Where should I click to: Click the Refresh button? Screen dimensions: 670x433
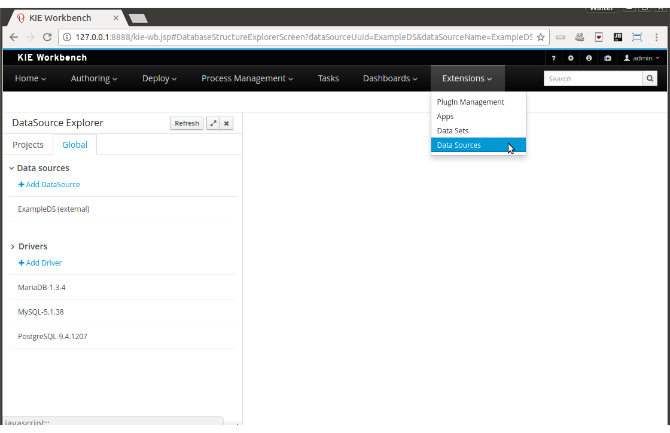[x=187, y=123]
